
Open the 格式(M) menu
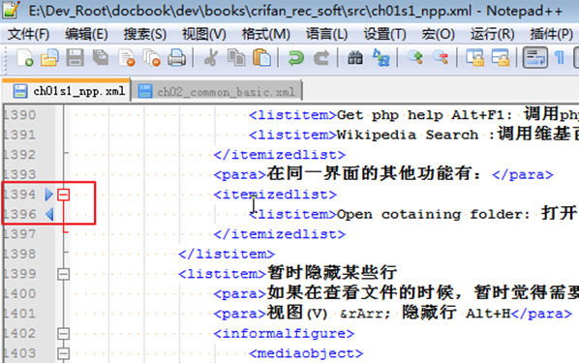click(x=266, y=34)
